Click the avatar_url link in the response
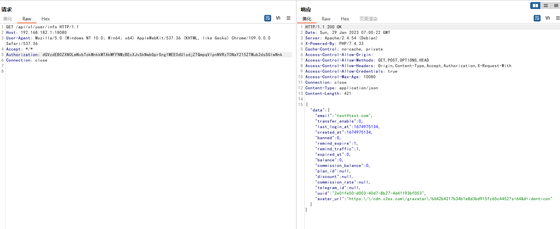560x229 pixels. coord(450,199)
